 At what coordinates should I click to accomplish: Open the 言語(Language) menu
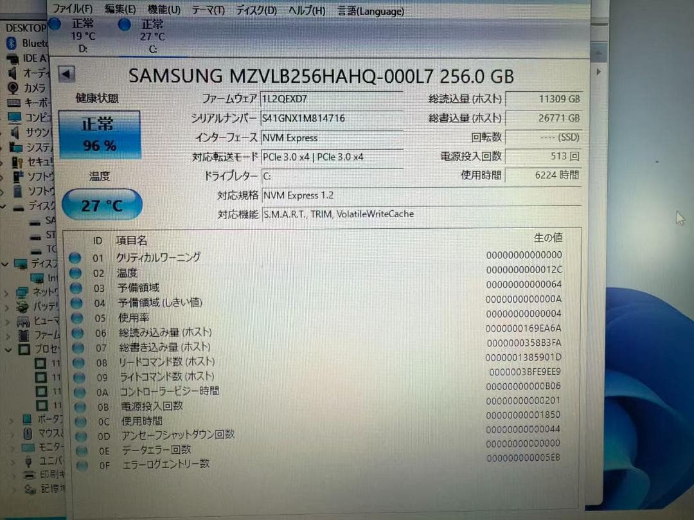(370, 11)
